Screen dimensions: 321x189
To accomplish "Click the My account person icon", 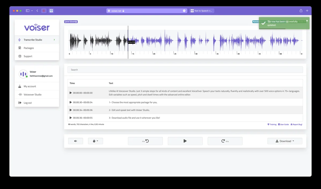I will click(20, 86).
